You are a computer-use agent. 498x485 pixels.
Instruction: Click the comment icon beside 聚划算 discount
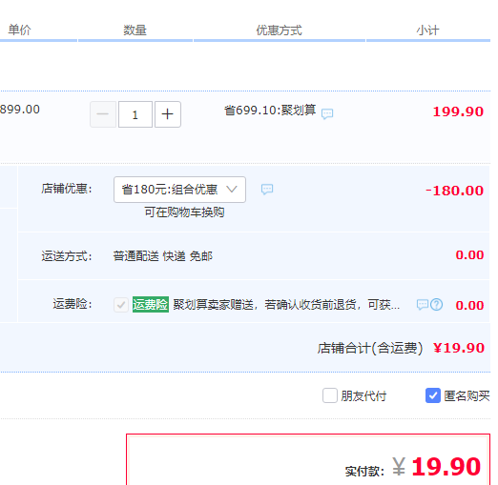click(327, 113)
